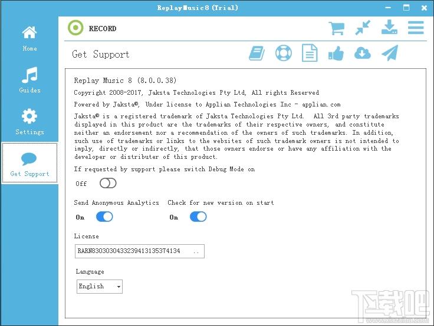Open Guides in the sidebar
Viewport: 434px width, 326px height.
pyautogui.click(x=29, y=79)
